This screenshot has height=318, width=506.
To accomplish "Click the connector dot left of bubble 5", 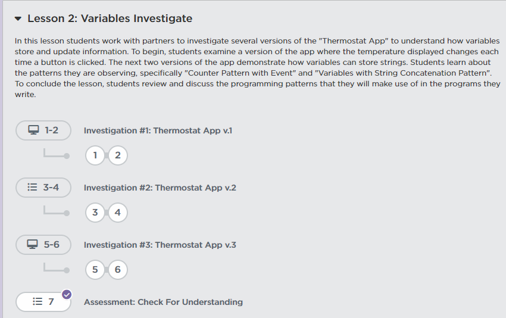I will point(67,270).
